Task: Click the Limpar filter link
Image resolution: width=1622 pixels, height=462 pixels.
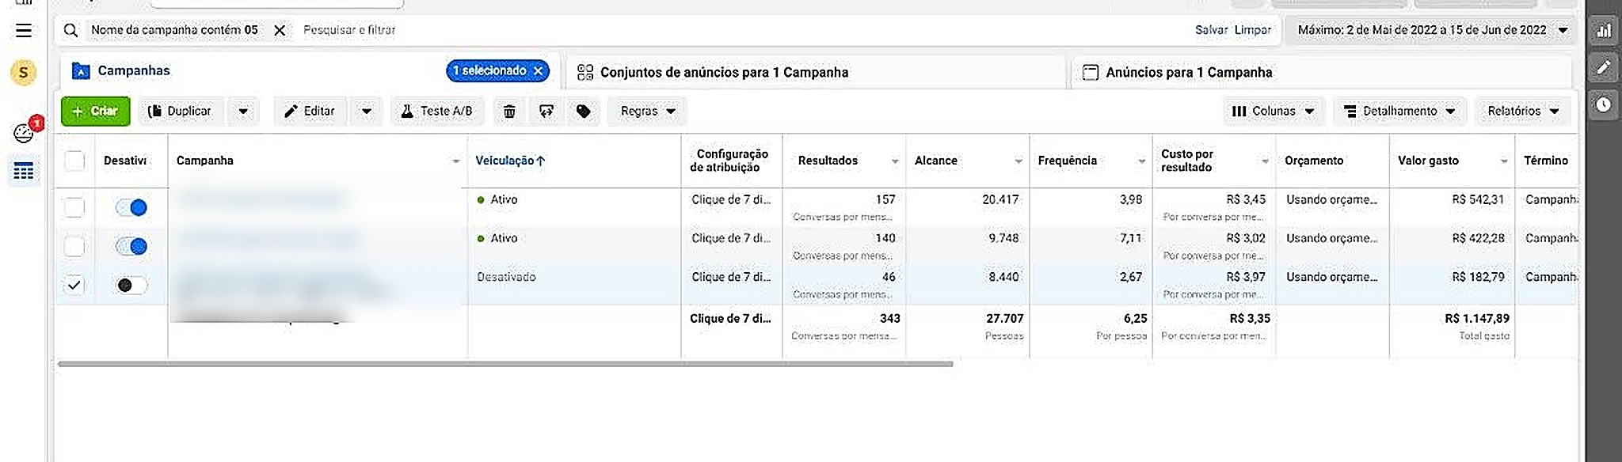Action: click(x=1253, y=30)
